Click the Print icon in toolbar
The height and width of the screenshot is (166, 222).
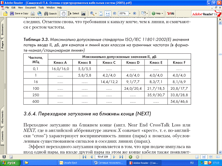click(x=33, y=14)
